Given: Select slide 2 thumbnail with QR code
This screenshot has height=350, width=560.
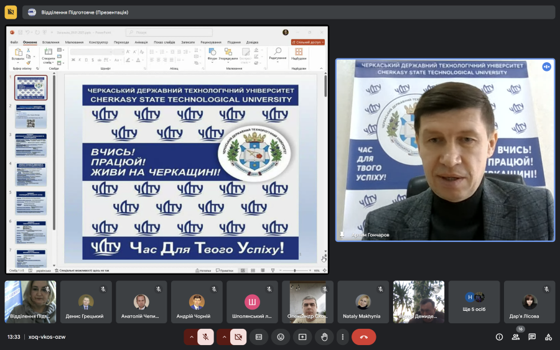Looking at the screenshot, I should 30,117.
